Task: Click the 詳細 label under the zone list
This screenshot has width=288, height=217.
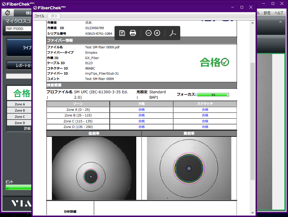Action: [27, 129]
